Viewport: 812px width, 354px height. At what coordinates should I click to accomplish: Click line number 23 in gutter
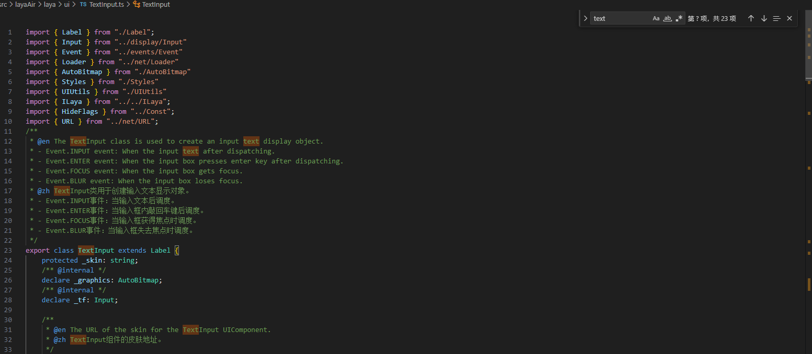[8, 250]
